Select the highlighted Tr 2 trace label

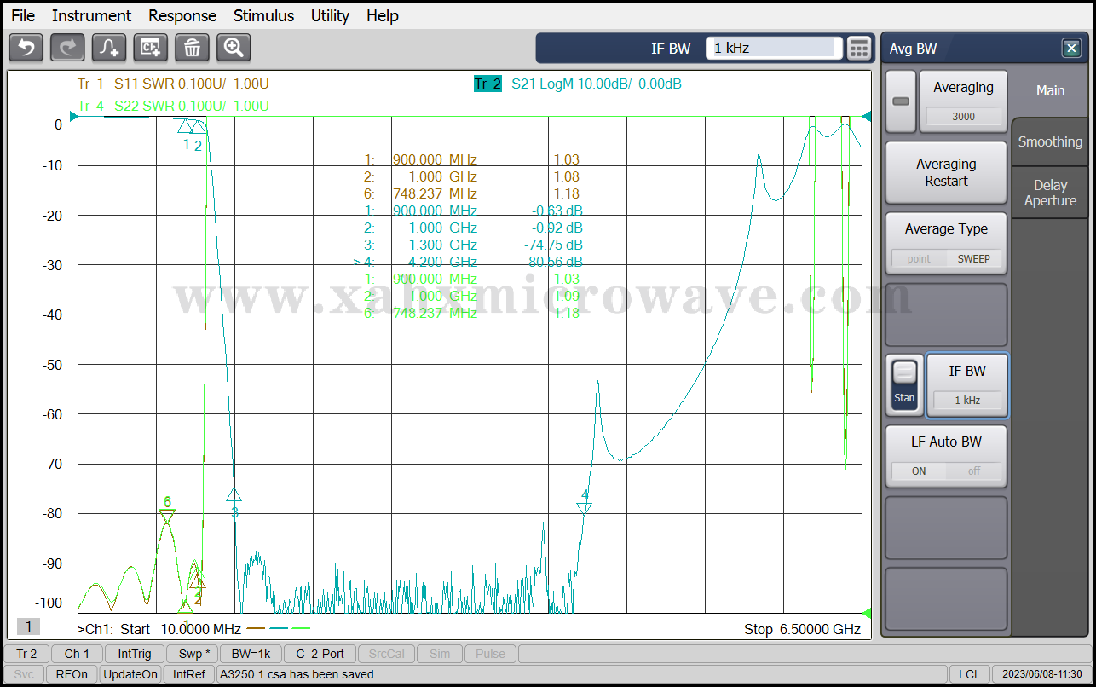[487, 84]
